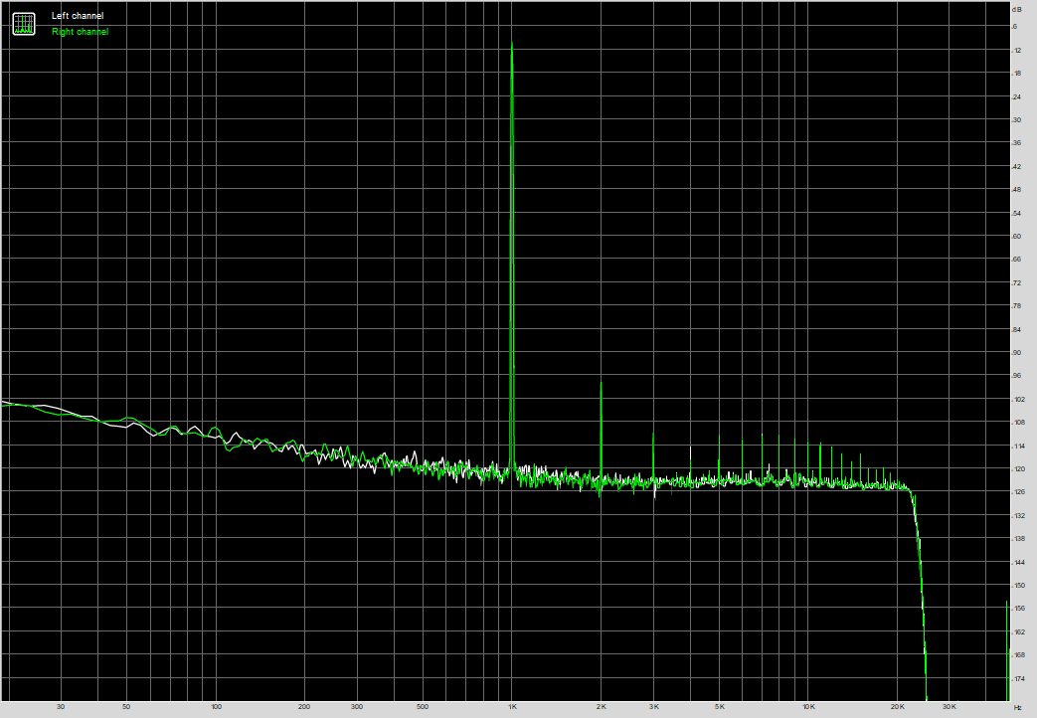1037x718 pixels.
Task: Click the 10K frequency axis label
Action: coord(808,707)
